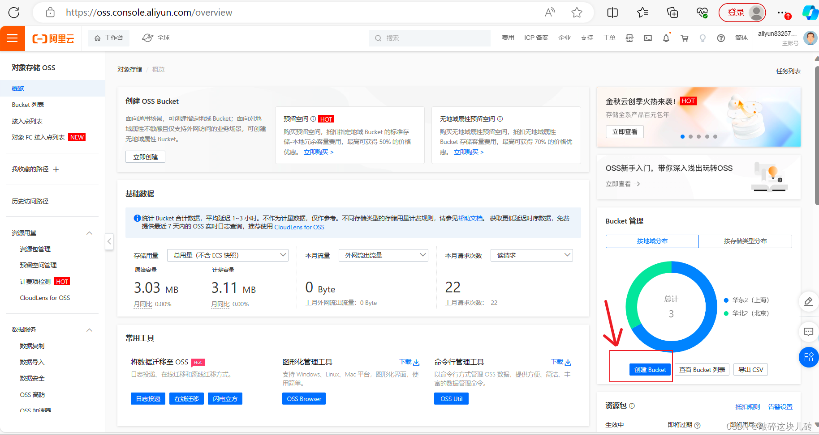Open the browser ellipsis settings menu

[x=783, y=13]
